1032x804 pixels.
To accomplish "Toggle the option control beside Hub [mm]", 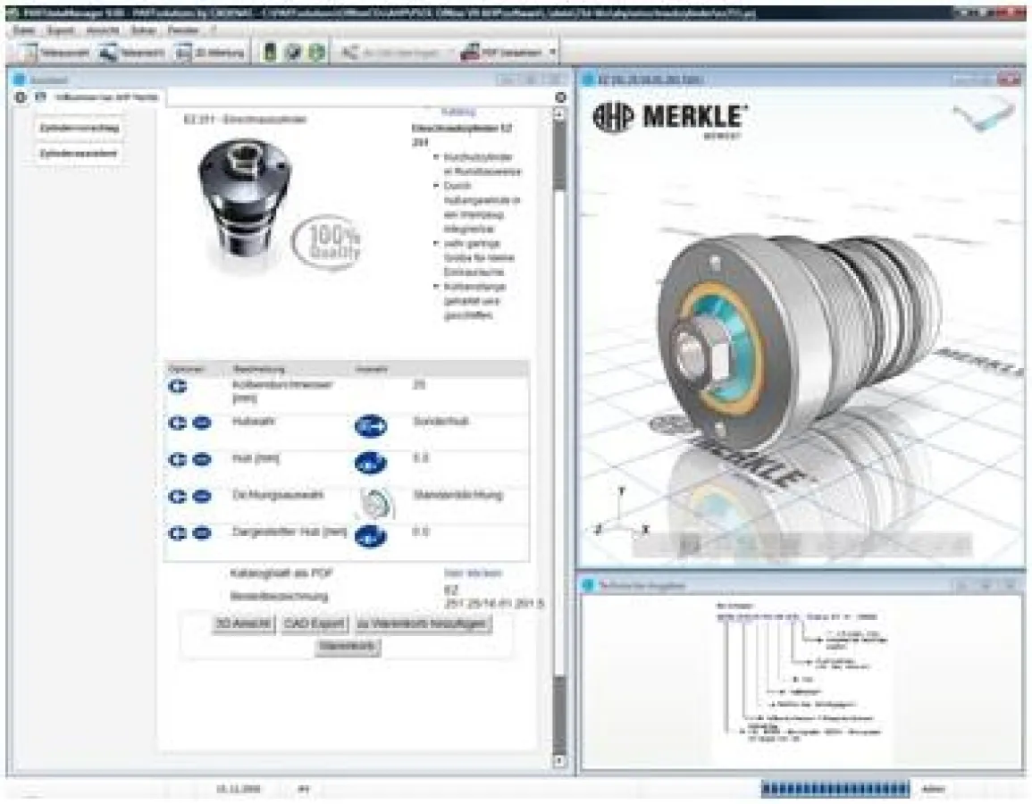I will pyautogui.click(x=201, y=462).
